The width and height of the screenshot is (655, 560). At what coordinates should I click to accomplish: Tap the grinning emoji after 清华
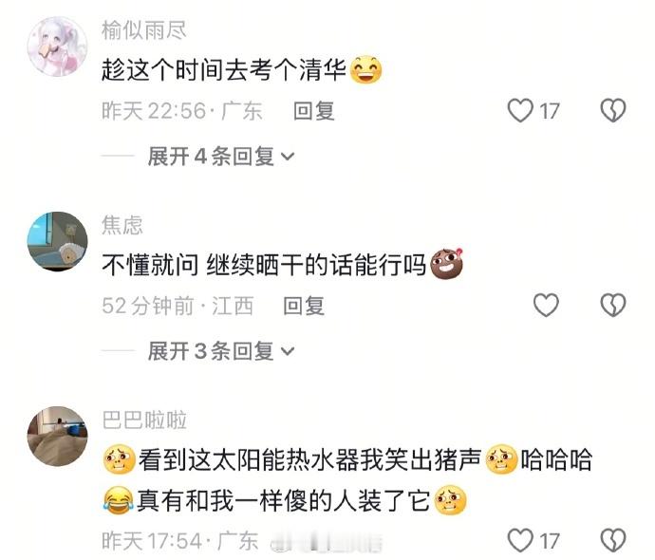pyautogui.click(x=365, y=69)
